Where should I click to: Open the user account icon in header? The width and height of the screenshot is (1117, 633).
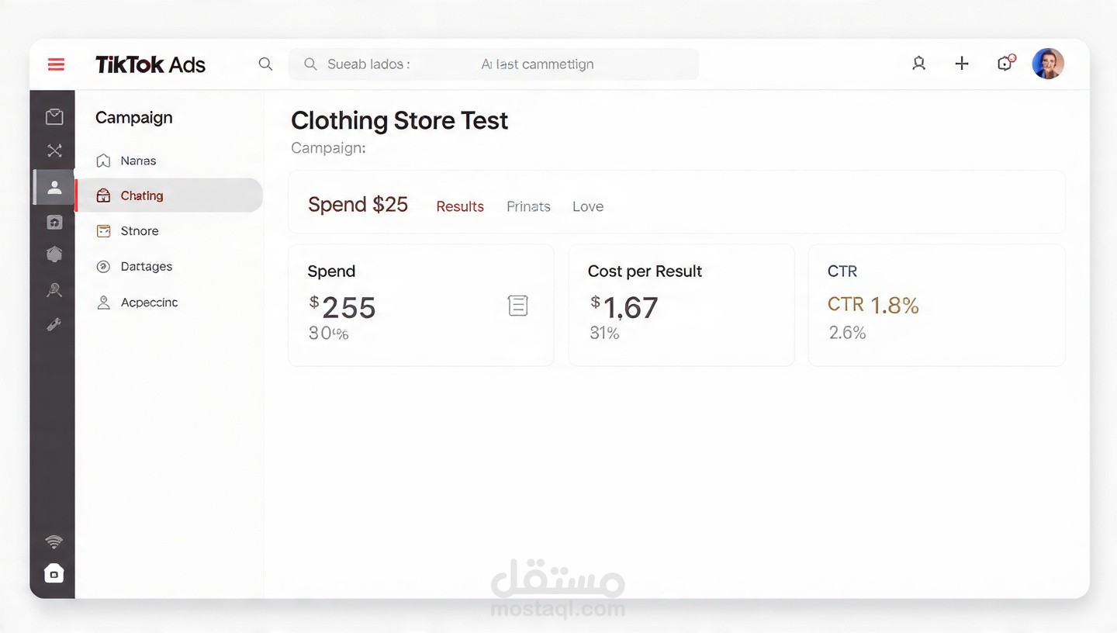tap(919, 64)
